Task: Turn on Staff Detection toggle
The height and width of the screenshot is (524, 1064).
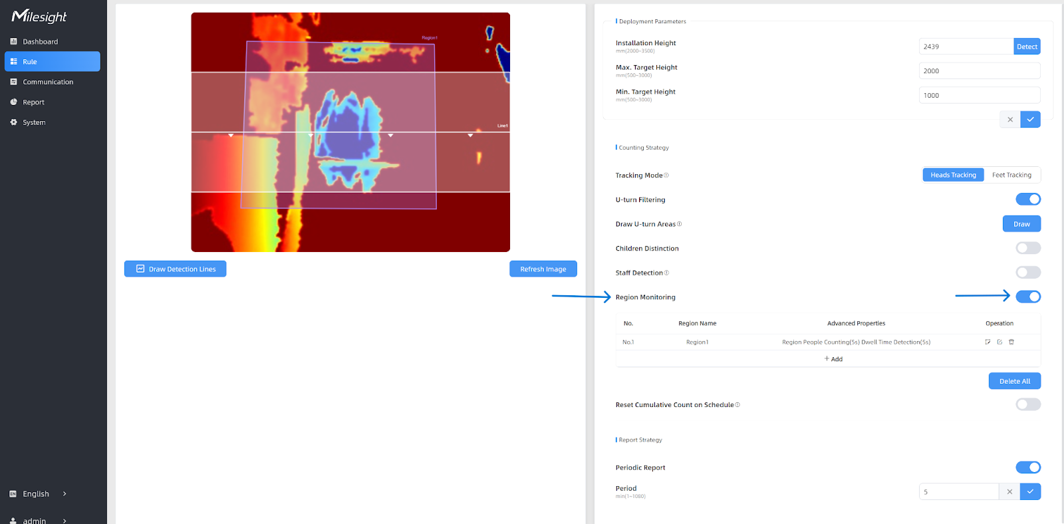Action: 1027,273
